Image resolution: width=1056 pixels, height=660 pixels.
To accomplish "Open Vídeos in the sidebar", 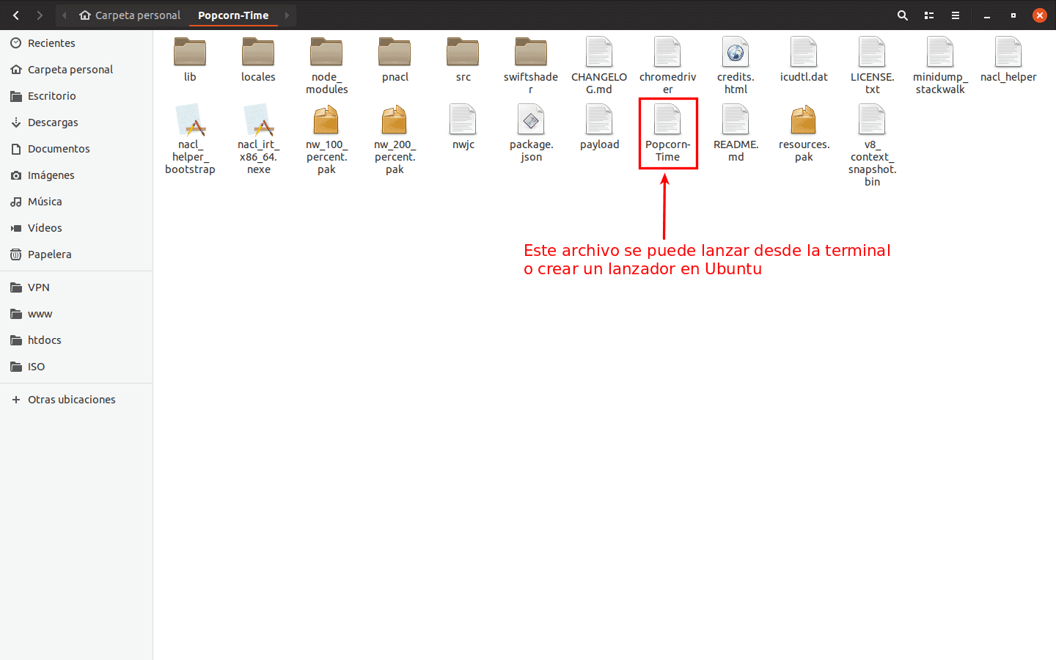I will (x=76, y=228).
